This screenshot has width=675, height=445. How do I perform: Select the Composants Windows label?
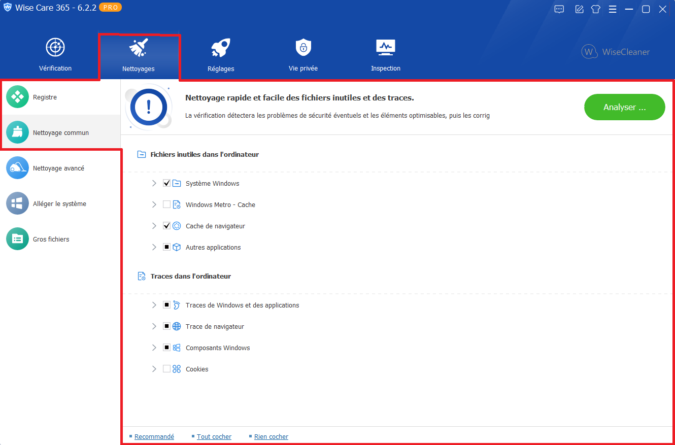coord(218,348)
